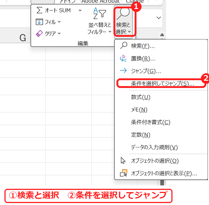Screen dimensions: 209x205
Task: Click the クリア eraser icon
Action: point(39,34)
